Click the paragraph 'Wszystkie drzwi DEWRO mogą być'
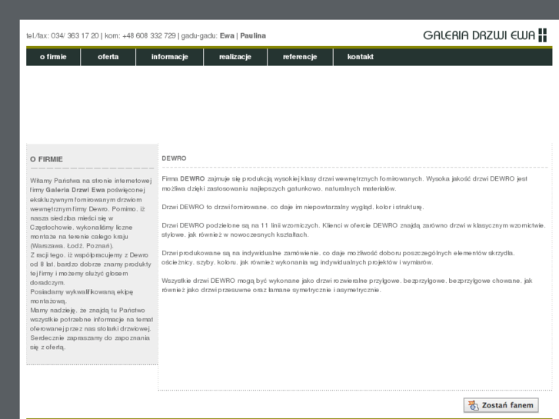Viewport: 559px width, 419px height. coord(347,285)
